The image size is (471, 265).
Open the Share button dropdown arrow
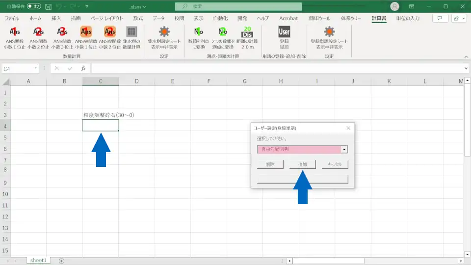(x=464, y=18)
